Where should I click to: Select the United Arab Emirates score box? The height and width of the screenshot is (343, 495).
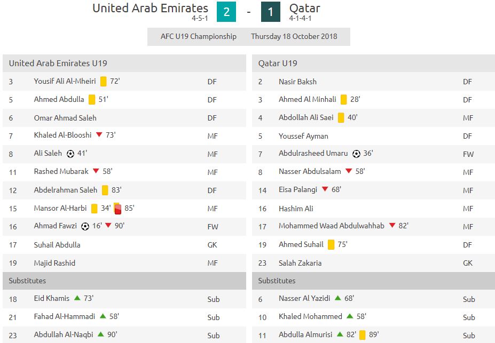(226, 12)
